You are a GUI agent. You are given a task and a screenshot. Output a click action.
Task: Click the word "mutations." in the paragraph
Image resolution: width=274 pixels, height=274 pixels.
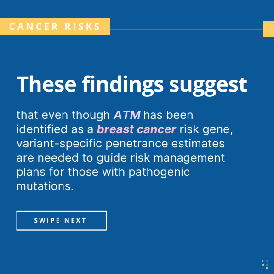tap(45, 186)
